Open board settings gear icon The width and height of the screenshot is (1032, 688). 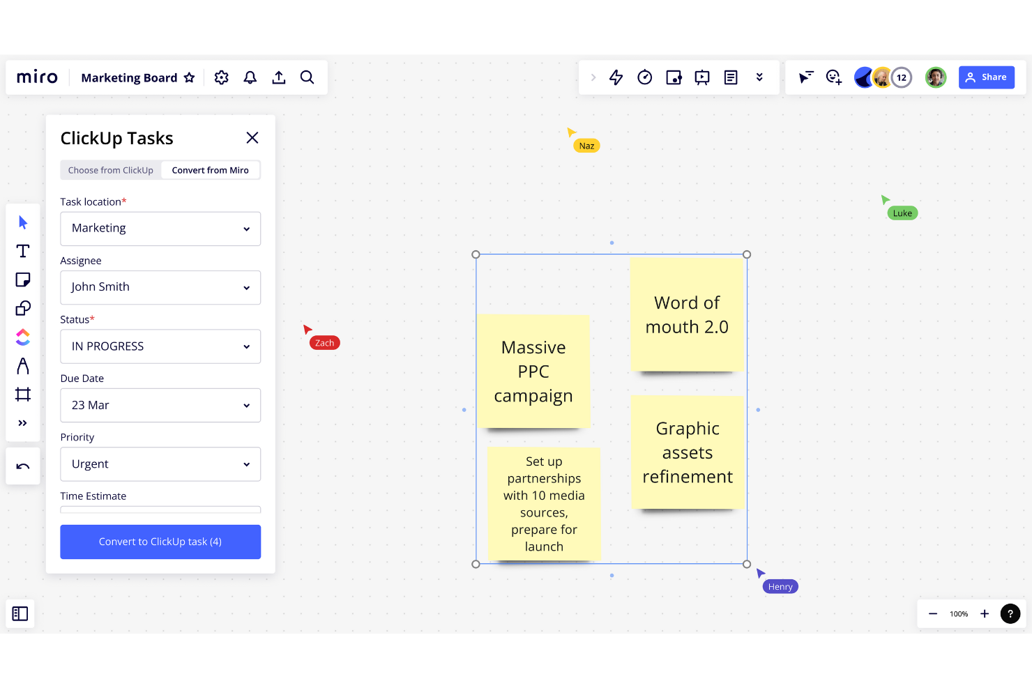222,77
